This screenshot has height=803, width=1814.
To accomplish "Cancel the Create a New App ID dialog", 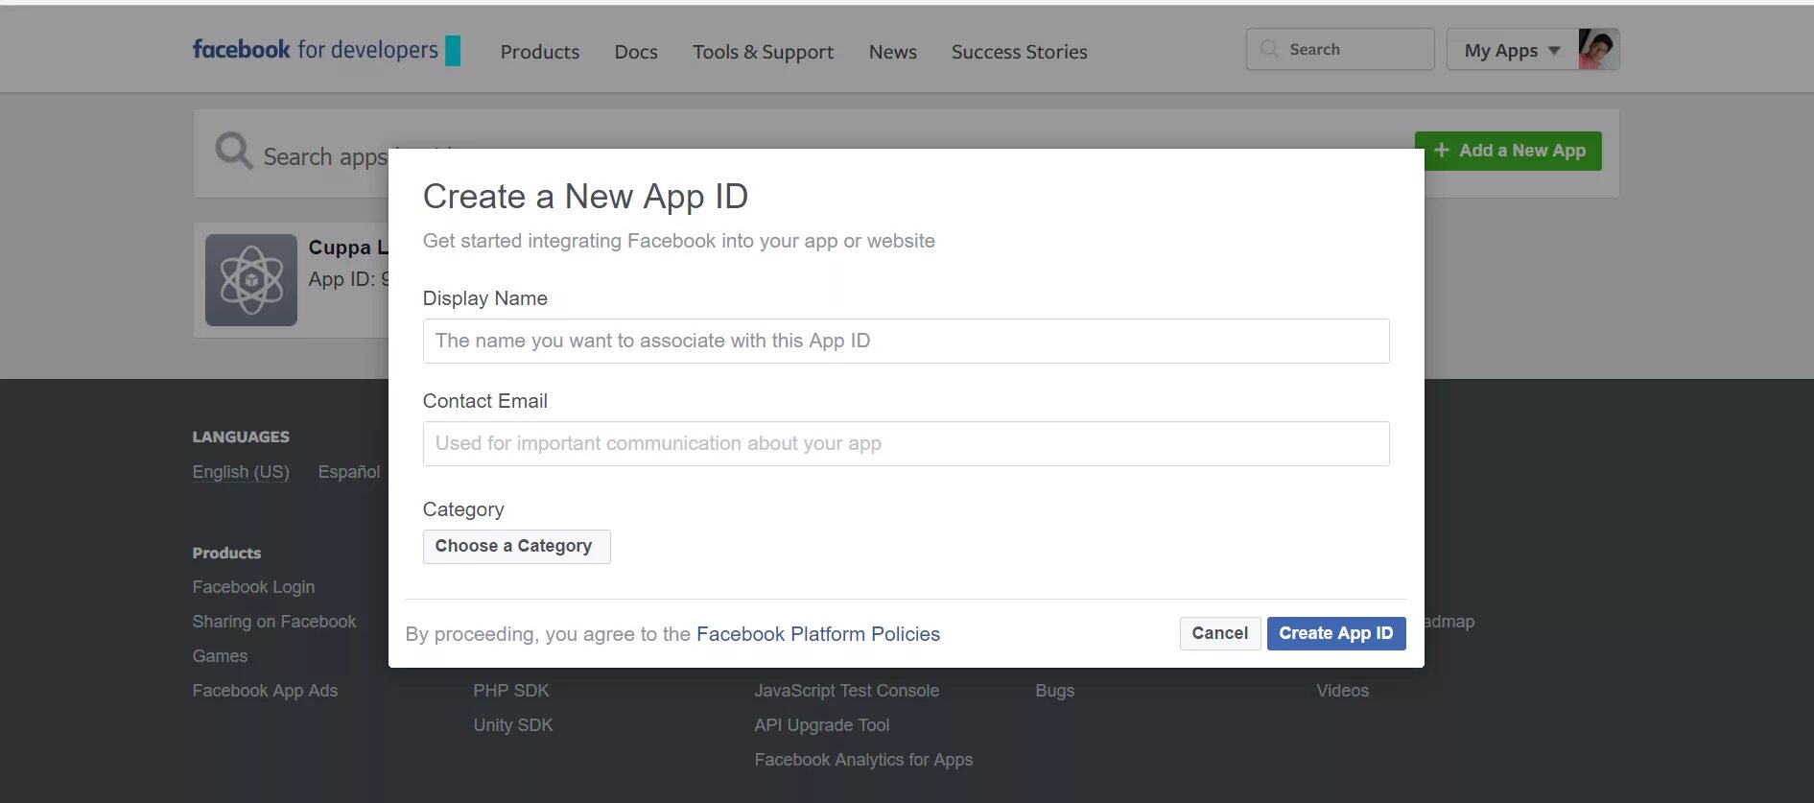I will [1220, 633].
